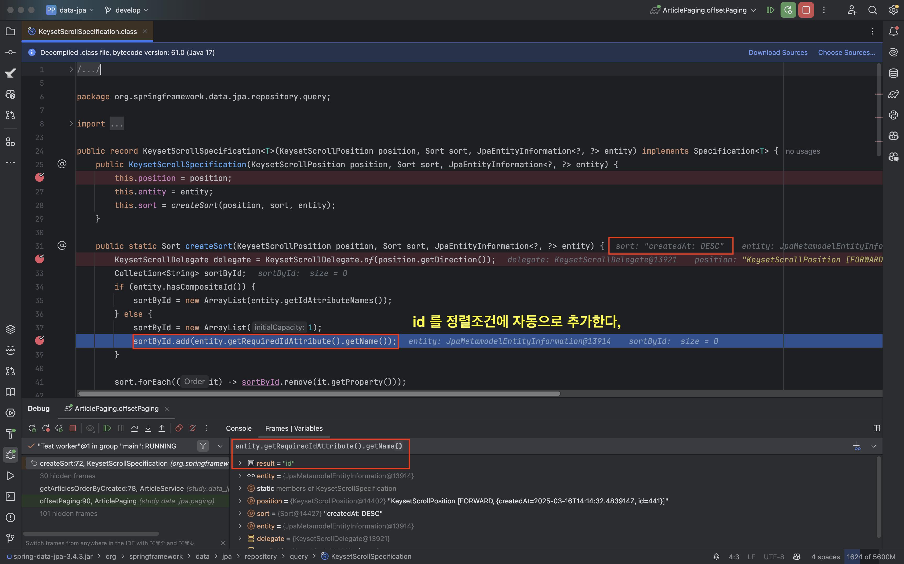Expand the position variable node
This screenshot has height=564, width=904.
(240, 501)
